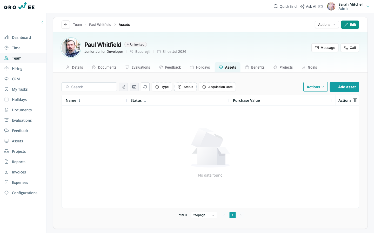This screenshot has height=233, width=374.
Task: Click the Call button
Action: [350, 48]
